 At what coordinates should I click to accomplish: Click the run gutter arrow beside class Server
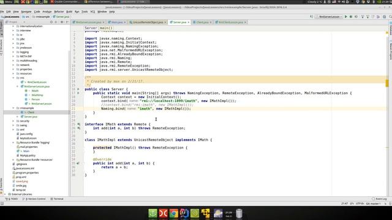click(78, 89)
